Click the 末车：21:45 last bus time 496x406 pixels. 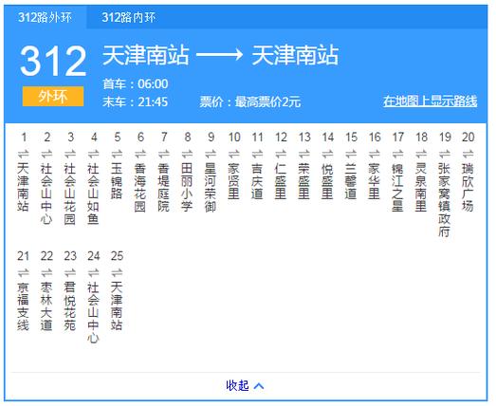136,101
